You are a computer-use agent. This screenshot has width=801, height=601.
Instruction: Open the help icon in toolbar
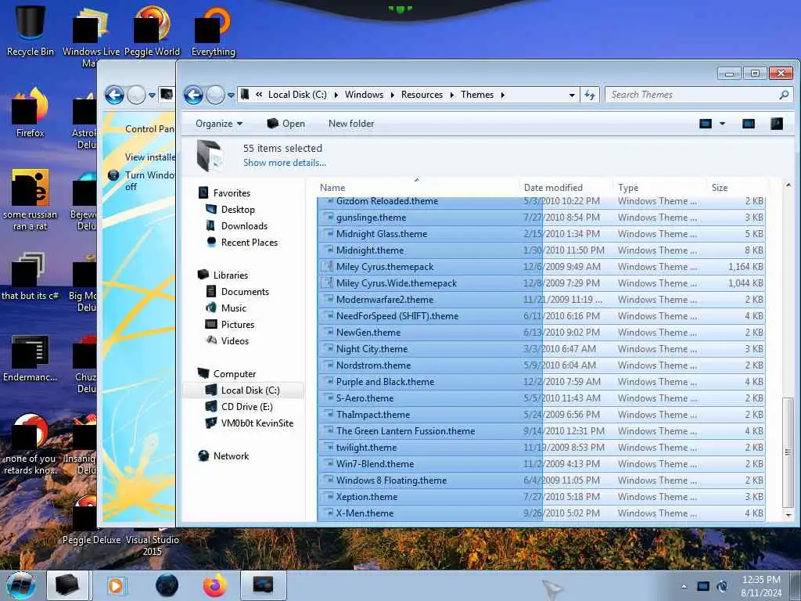coord(777,124)
